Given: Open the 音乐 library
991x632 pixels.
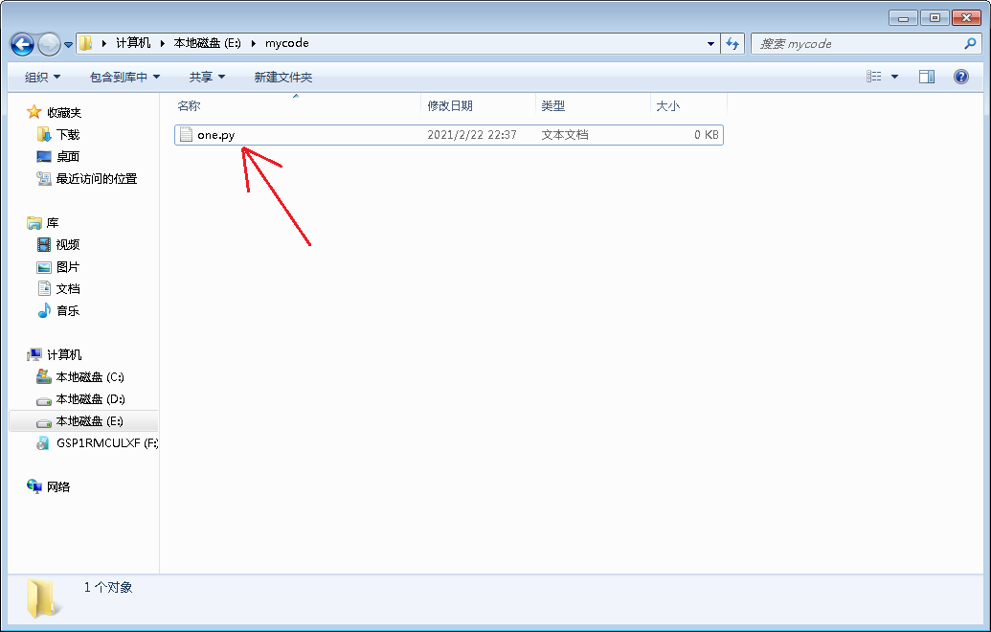Looking at the screenshot, I should point(68,311).
